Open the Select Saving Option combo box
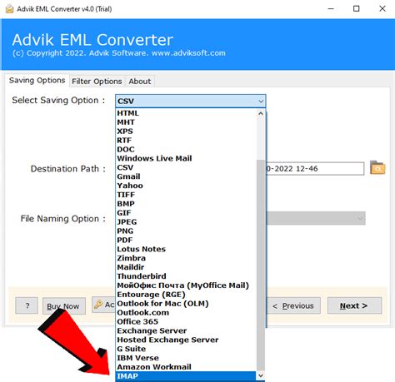The width and height of the screenshot is (395, 382). pyautogui.click(x=191, y=101)
